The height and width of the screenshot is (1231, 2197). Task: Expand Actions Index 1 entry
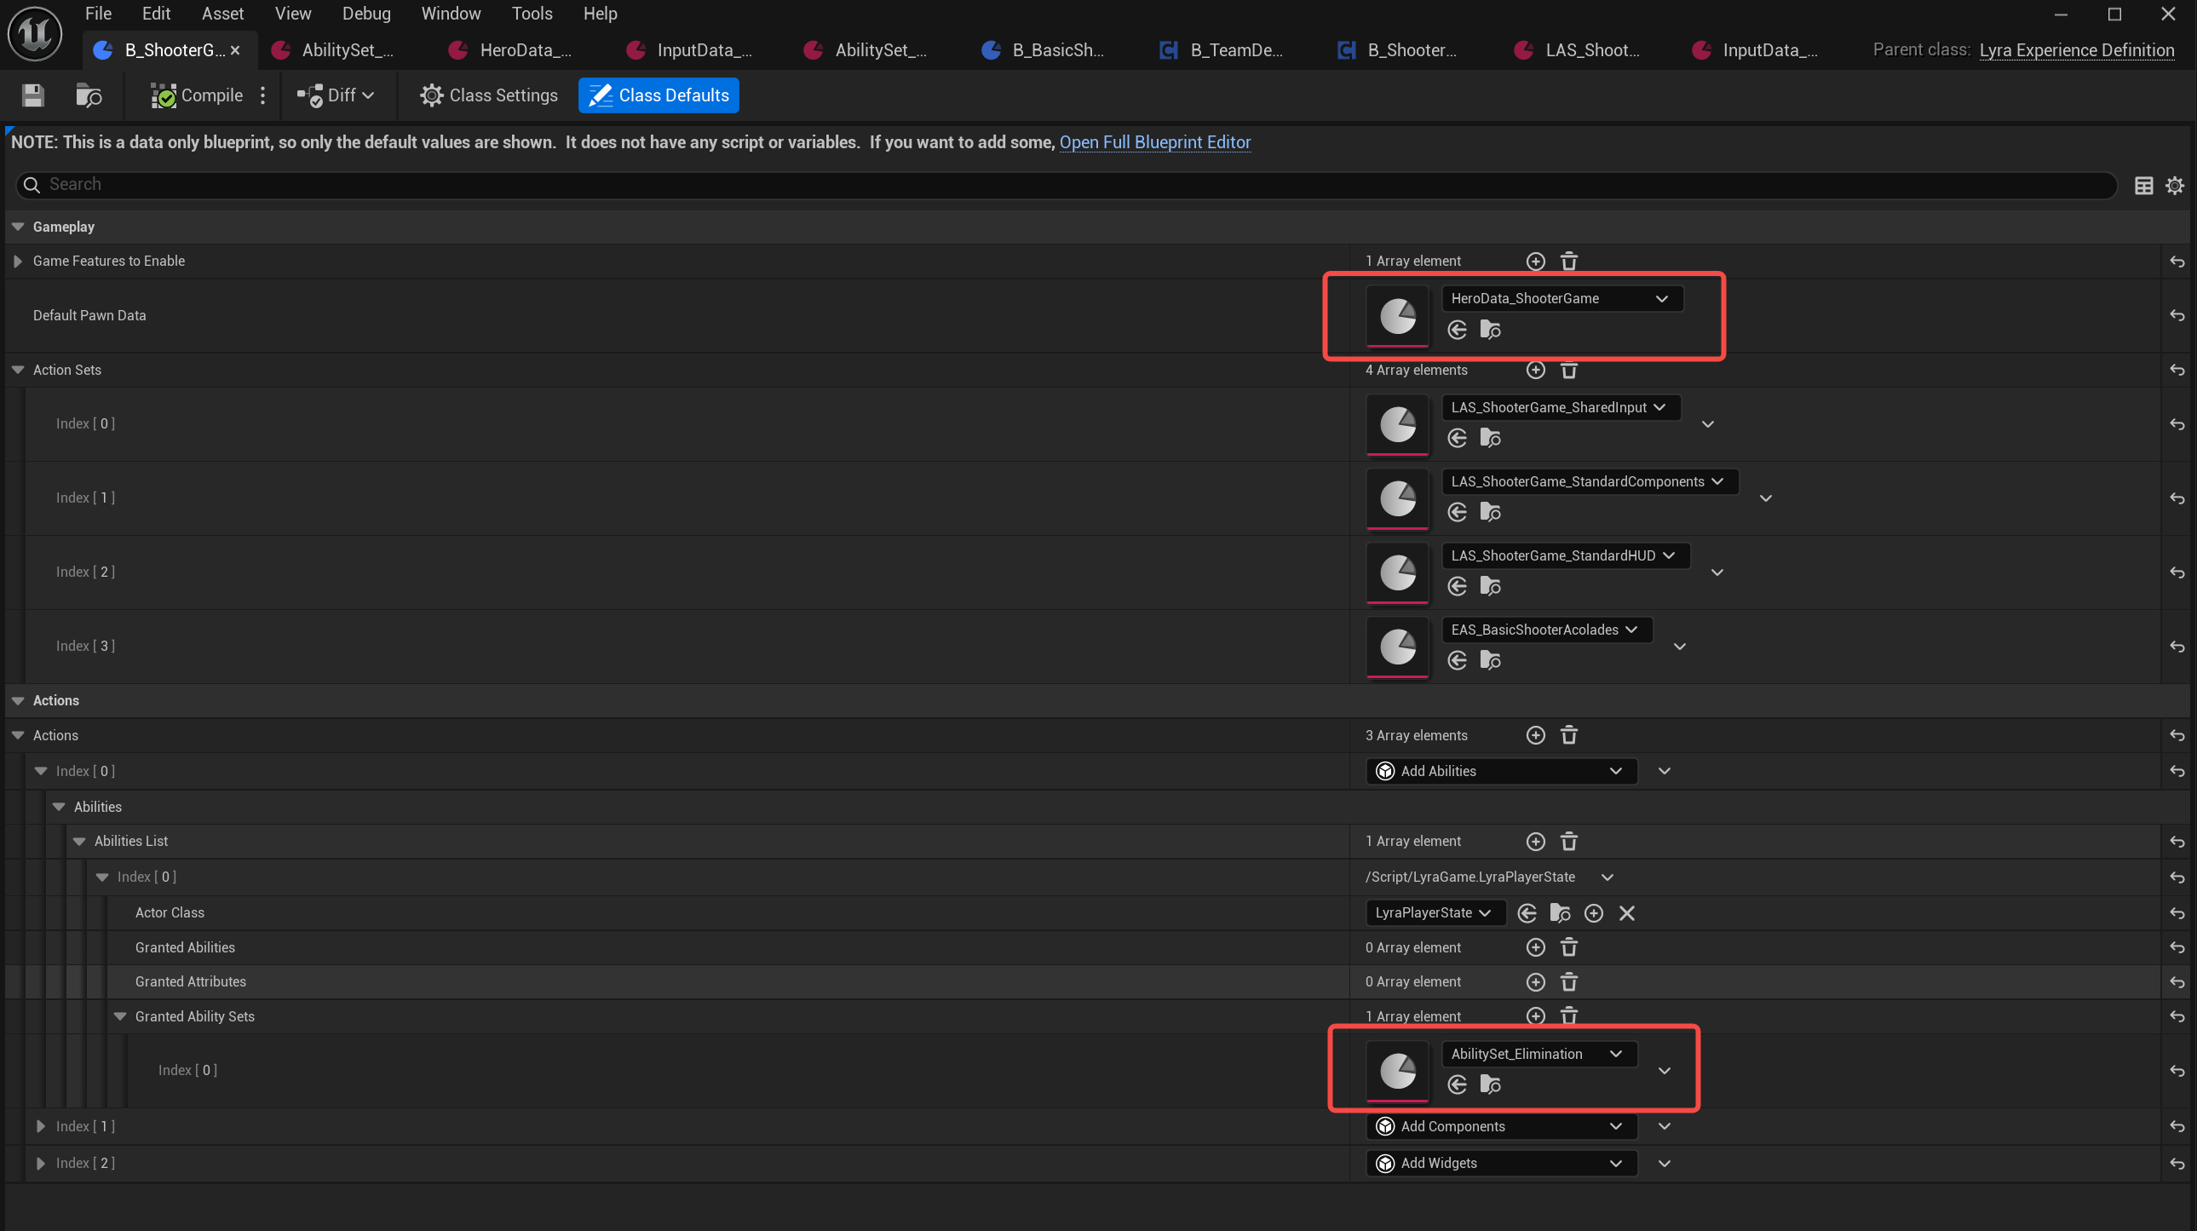[40, 1127]
